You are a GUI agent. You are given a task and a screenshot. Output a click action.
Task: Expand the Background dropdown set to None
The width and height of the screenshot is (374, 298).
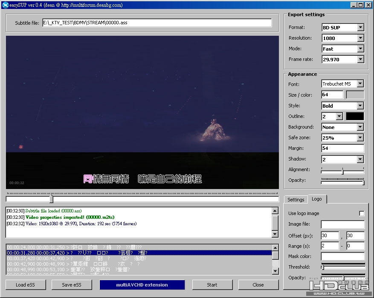point(360,127)
